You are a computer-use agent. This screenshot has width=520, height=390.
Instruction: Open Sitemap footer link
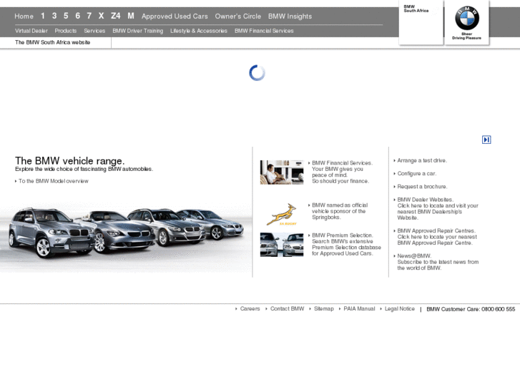324,308
